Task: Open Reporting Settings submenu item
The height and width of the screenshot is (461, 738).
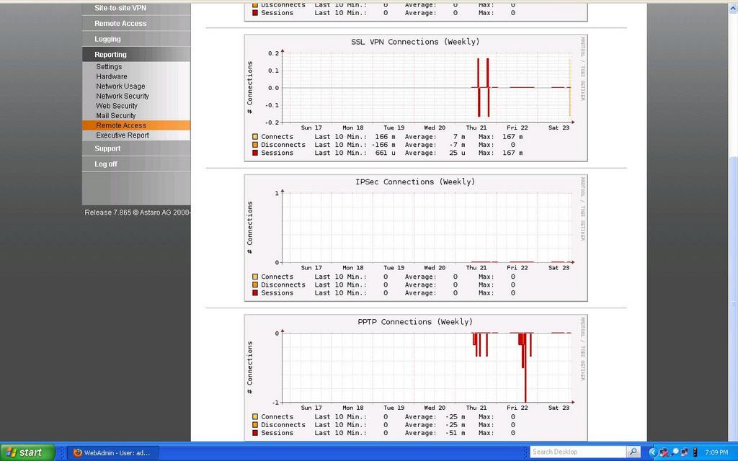Action: pos(109,67)
